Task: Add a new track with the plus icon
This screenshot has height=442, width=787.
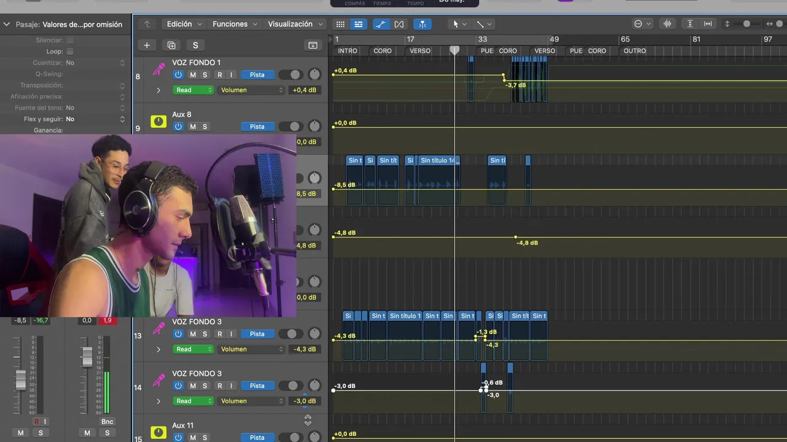Action: click(147, 45)
